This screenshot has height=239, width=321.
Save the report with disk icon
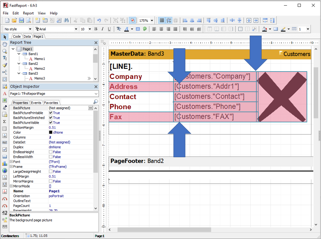pos(22,20)
